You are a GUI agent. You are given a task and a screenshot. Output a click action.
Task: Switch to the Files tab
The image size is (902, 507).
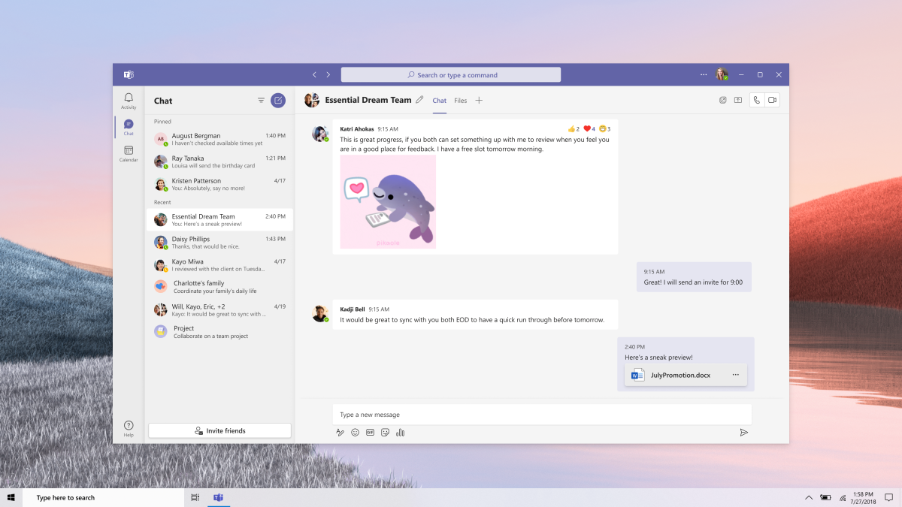click(x=460, y=100)
